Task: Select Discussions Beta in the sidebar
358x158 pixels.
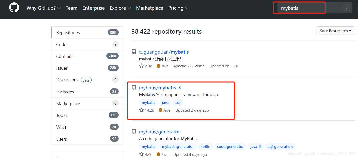Action: (87, 80)
